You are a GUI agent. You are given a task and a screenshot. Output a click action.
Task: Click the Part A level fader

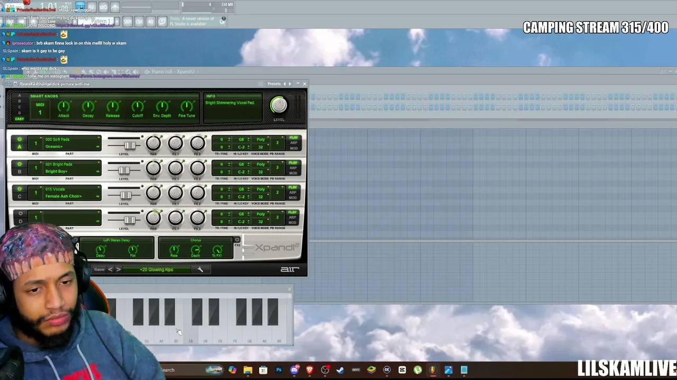(130, 146)
